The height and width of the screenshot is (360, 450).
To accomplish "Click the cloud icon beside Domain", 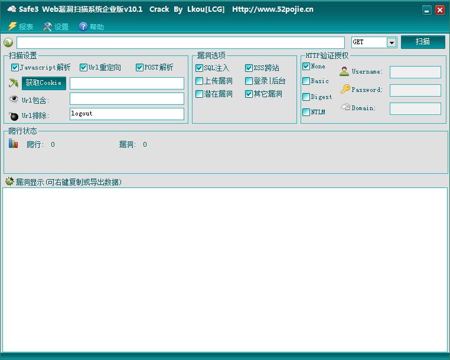I will pos(345,107).
